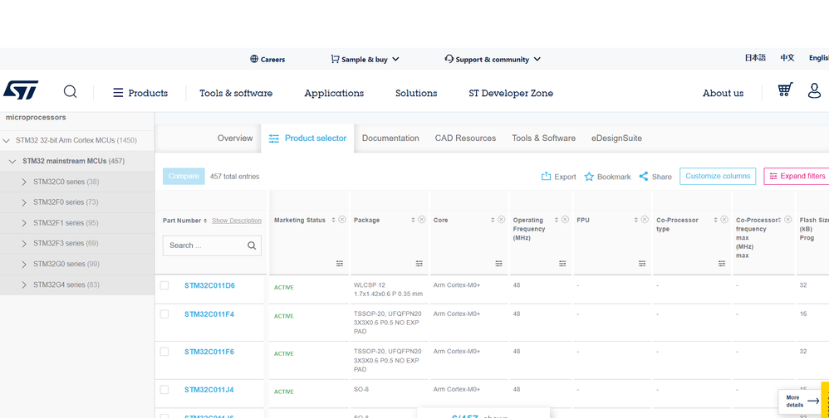Select the STM32C011F4 row checkbox
Viewport: 829px width, 418px height.
pos(164,314)
